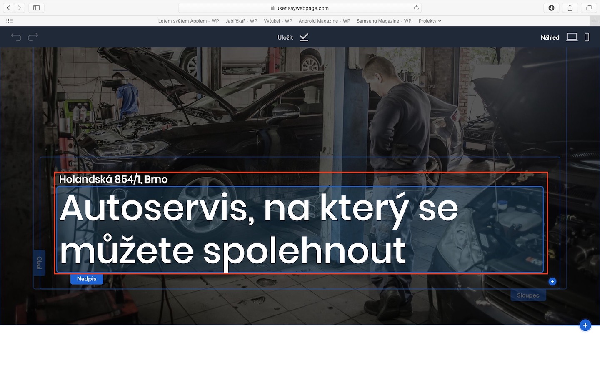600x375 pixels.
Task: Redo the editor change
Action: click(33, 37)
